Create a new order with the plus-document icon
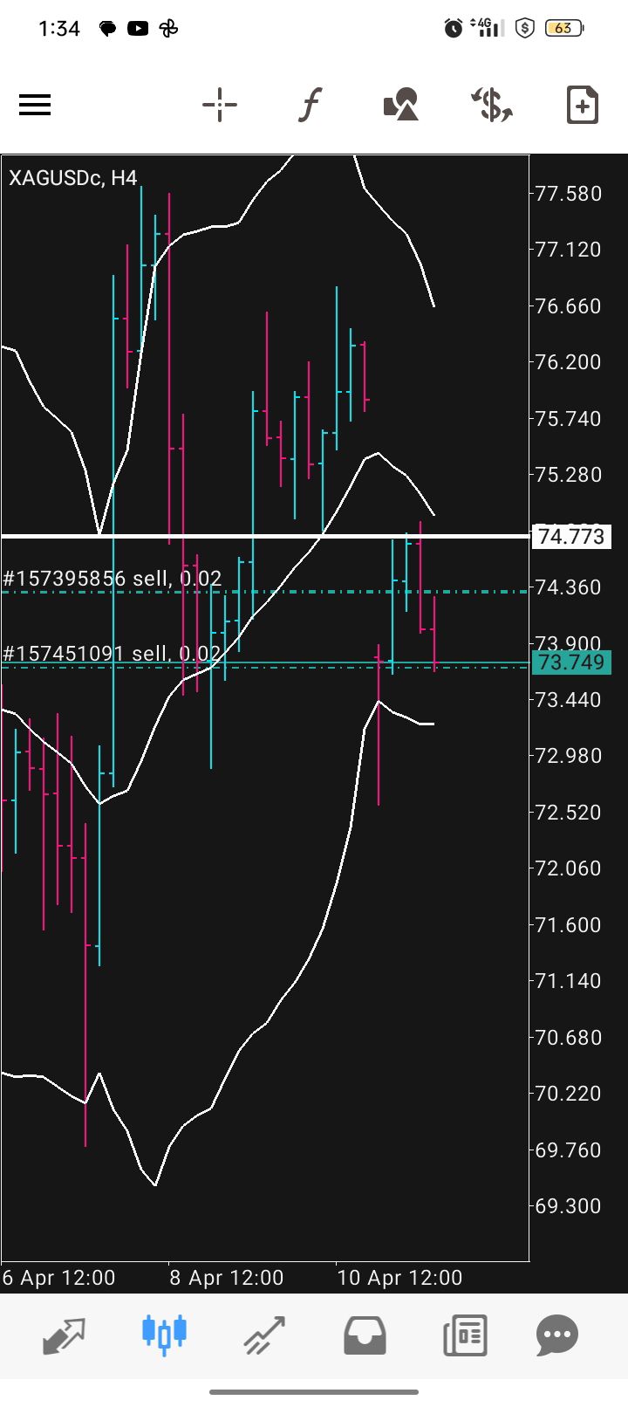 (x=582, y=106)
